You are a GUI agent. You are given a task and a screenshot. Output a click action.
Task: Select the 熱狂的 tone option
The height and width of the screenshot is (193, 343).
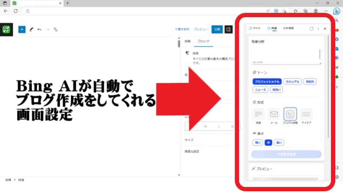coord(310,81)
